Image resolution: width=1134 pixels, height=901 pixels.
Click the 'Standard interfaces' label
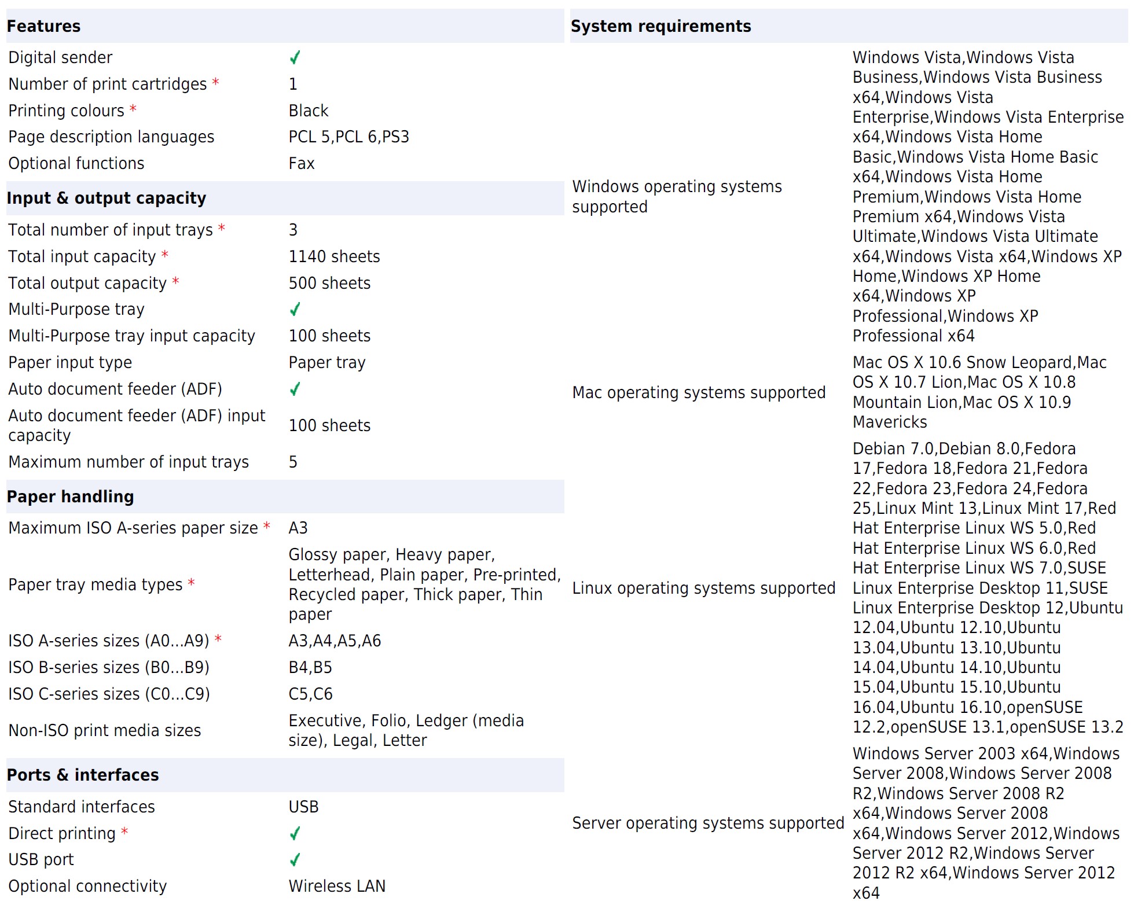pos(82,807)
